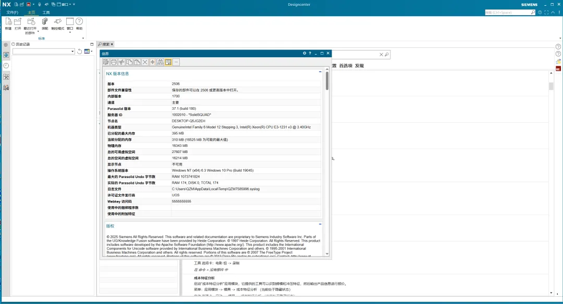Open settings gear in 信息 window title bar
The image size is (563, 304).
point(304,54)
